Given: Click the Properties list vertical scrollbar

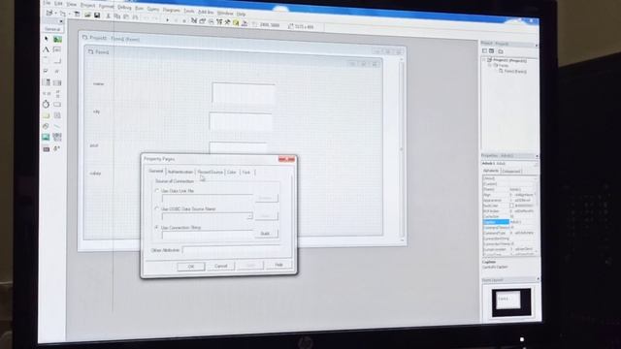Looking at the screenshot, I should [537, 215].
